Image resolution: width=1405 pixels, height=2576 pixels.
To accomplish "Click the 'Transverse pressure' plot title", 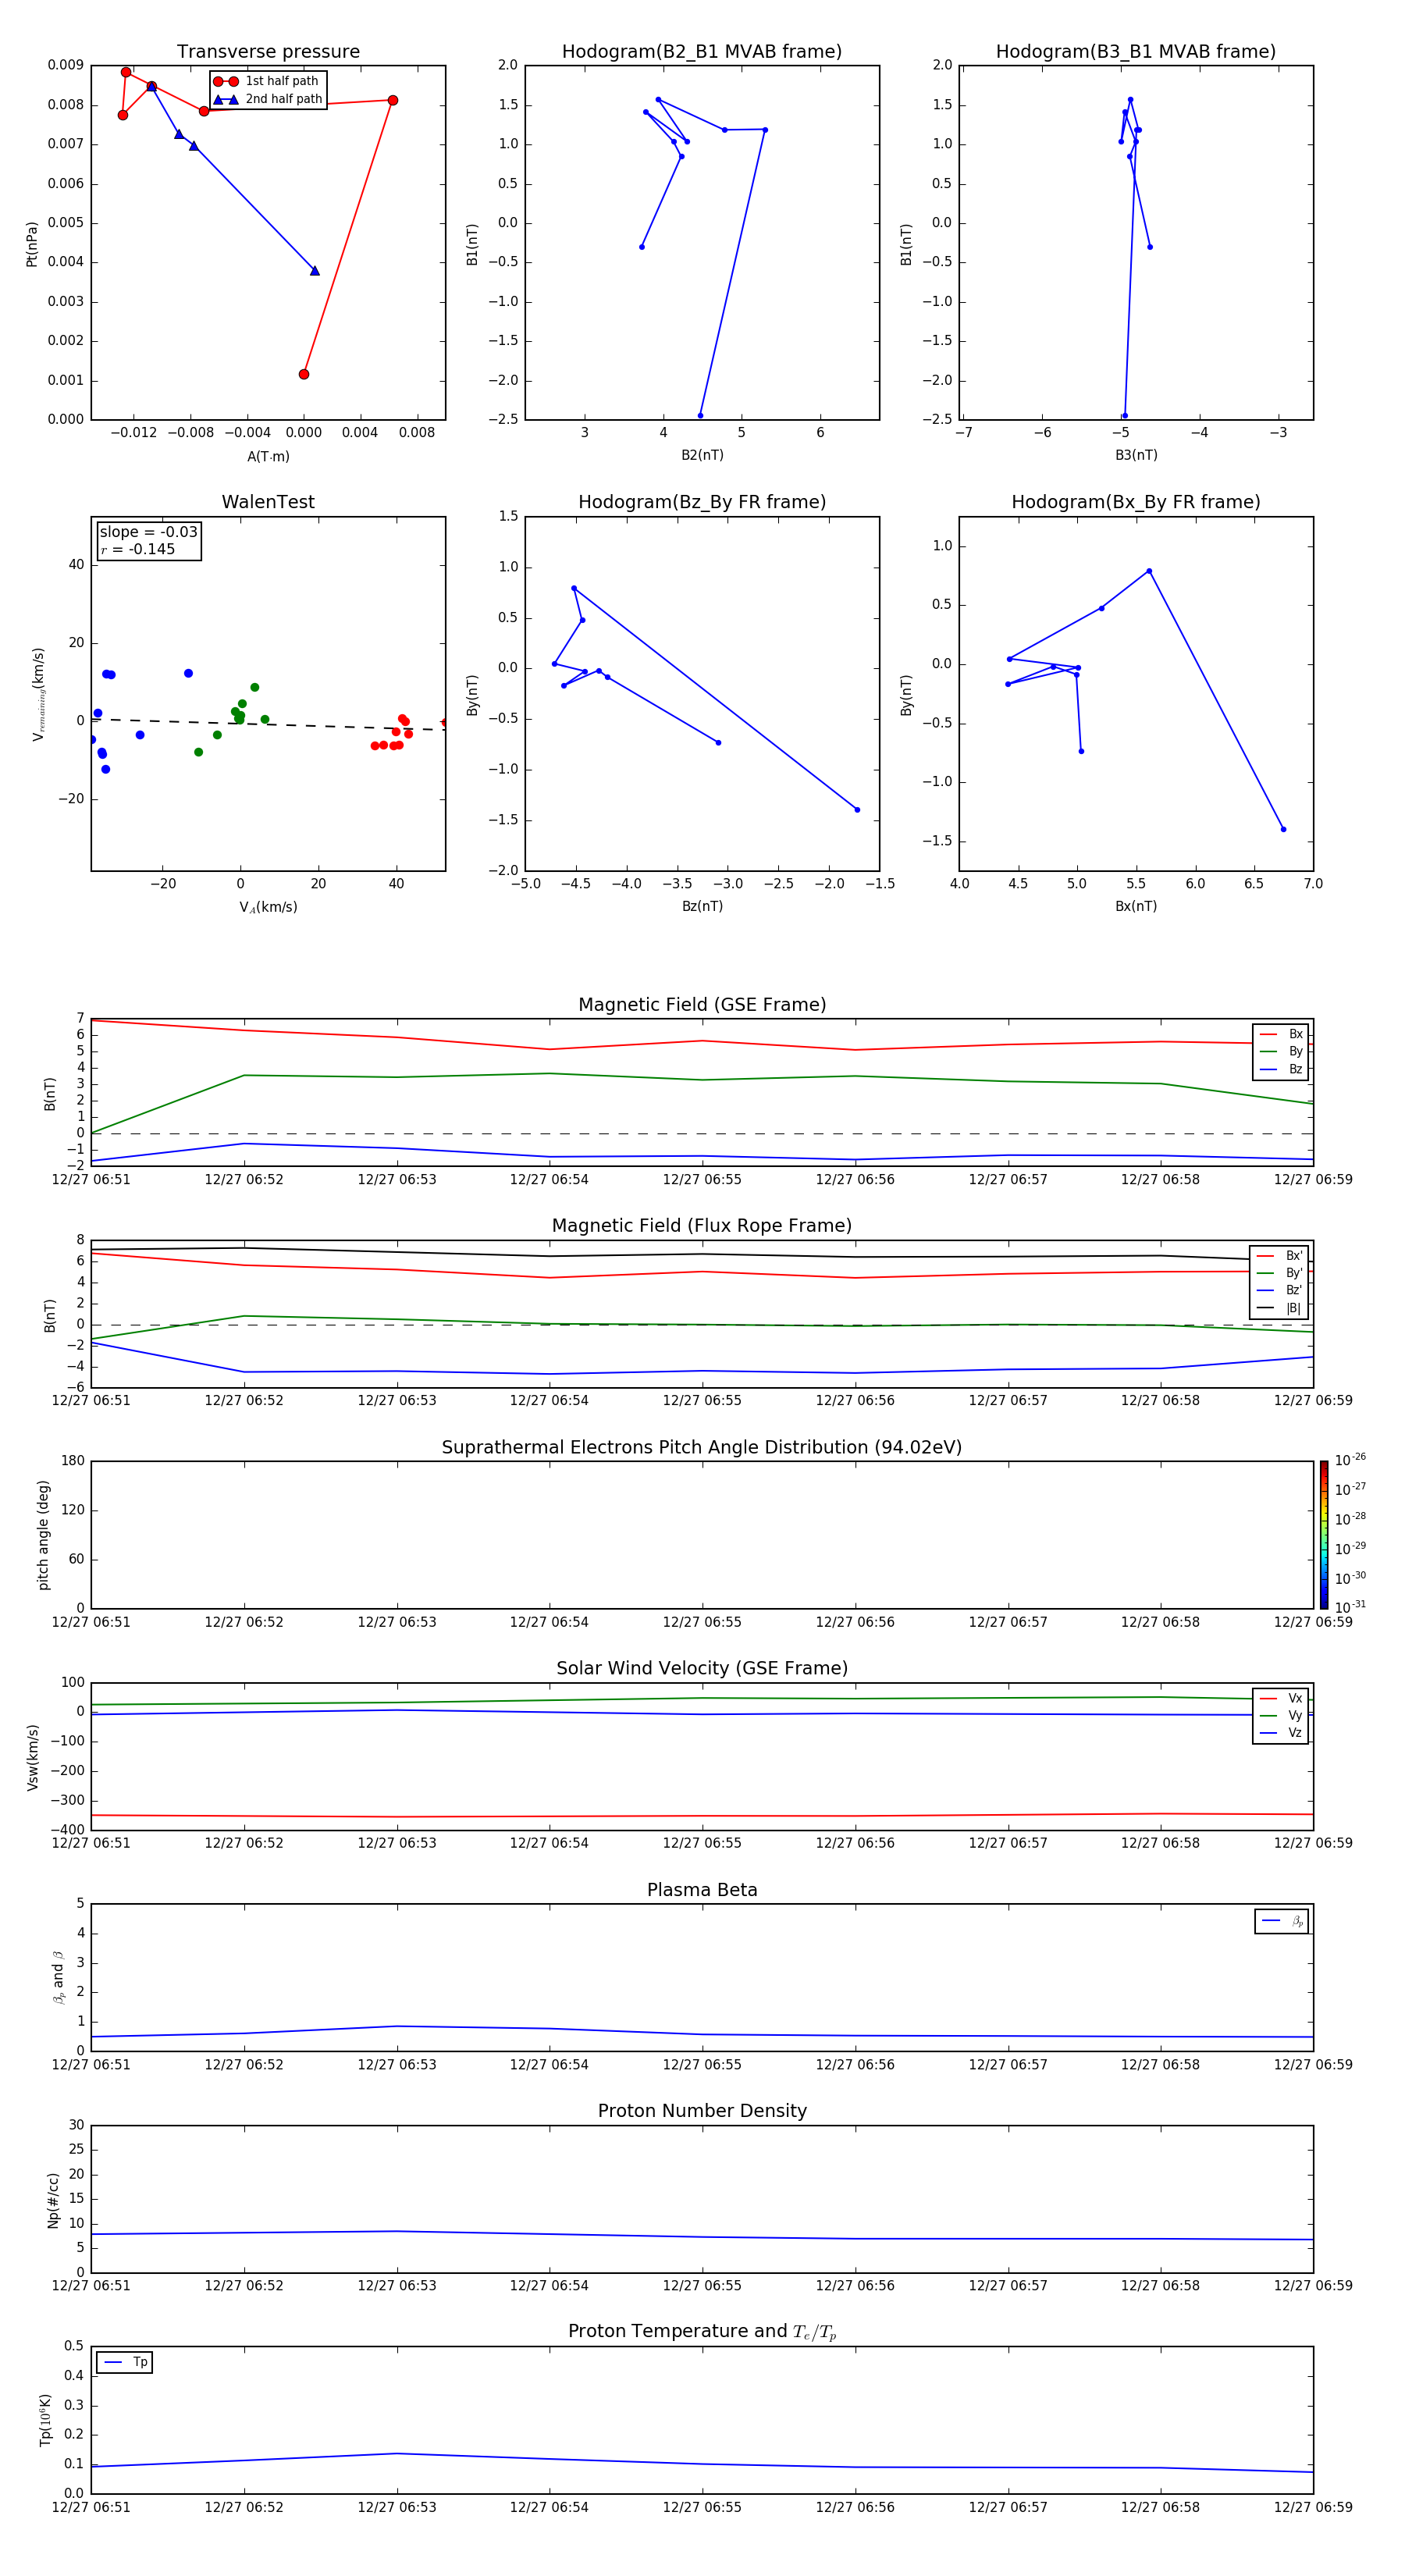I will (x=268, y=52).
